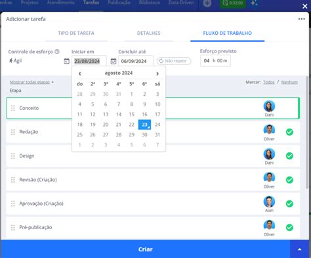
Task: Click the Conceito stage name
Action: tap(29, 108)
